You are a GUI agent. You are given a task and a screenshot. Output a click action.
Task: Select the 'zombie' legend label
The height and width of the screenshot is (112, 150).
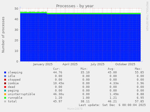[x=13, y=83]
